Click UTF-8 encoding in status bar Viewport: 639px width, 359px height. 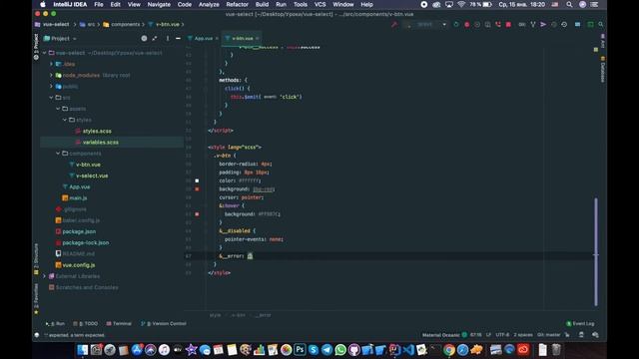tap(502, 335)
